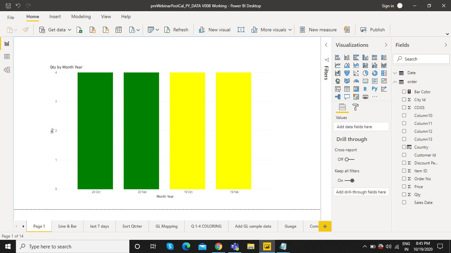Open the Model view in left sidebar

click(7, 70)
